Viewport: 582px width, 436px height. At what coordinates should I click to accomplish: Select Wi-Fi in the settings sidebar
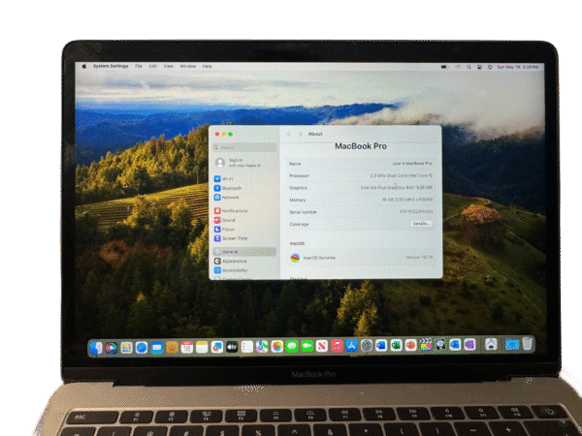pos(223,178)
